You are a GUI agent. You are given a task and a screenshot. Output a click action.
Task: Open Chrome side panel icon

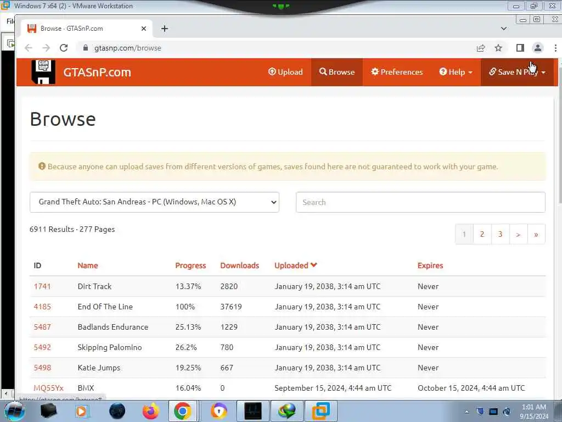[520, 48]
